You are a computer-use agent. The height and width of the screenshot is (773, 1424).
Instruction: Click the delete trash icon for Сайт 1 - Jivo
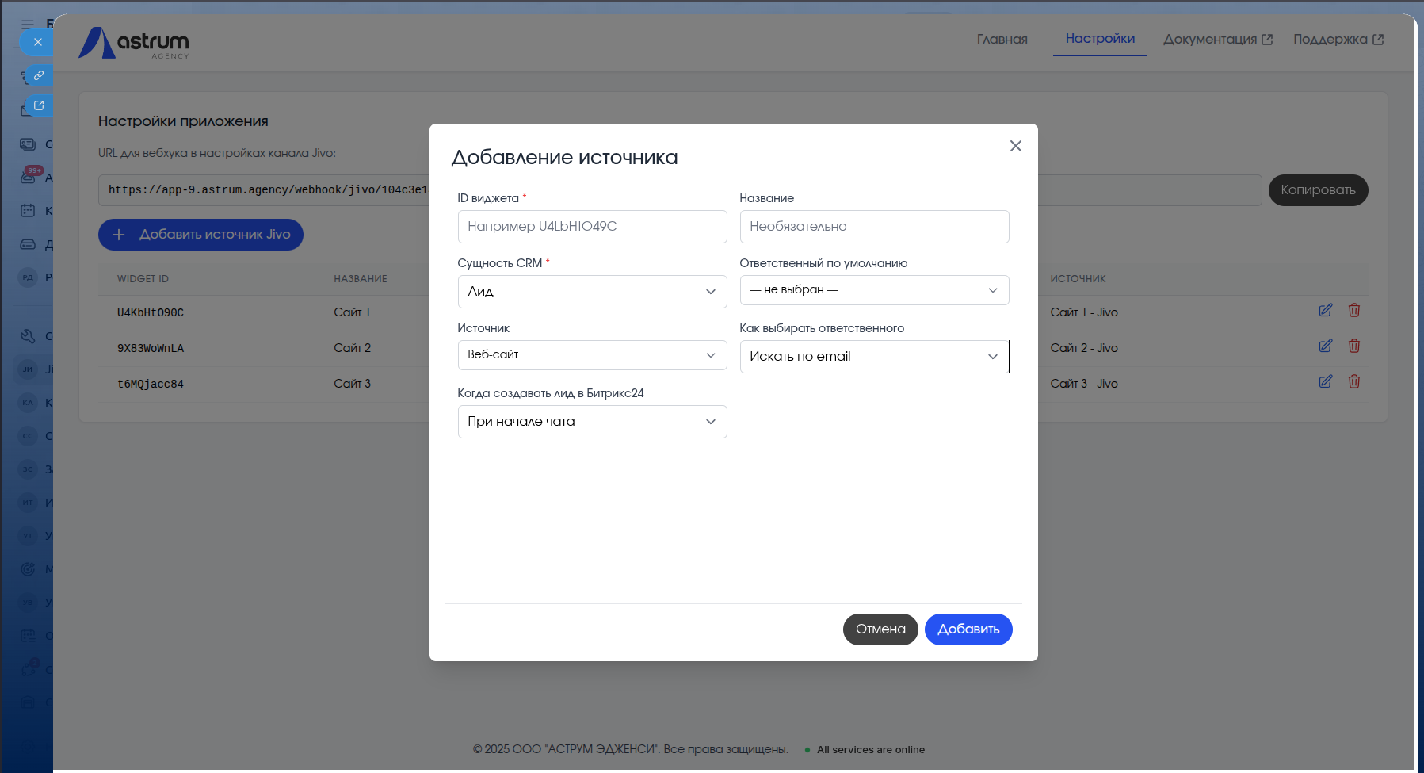click(1354, 311)
